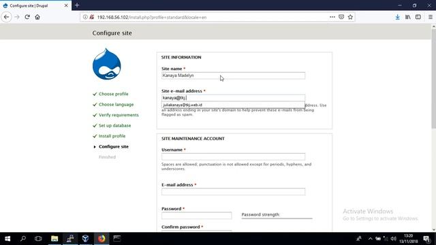Show hidden system tray icons chevron
436x245 pixels.
(370, 239)
